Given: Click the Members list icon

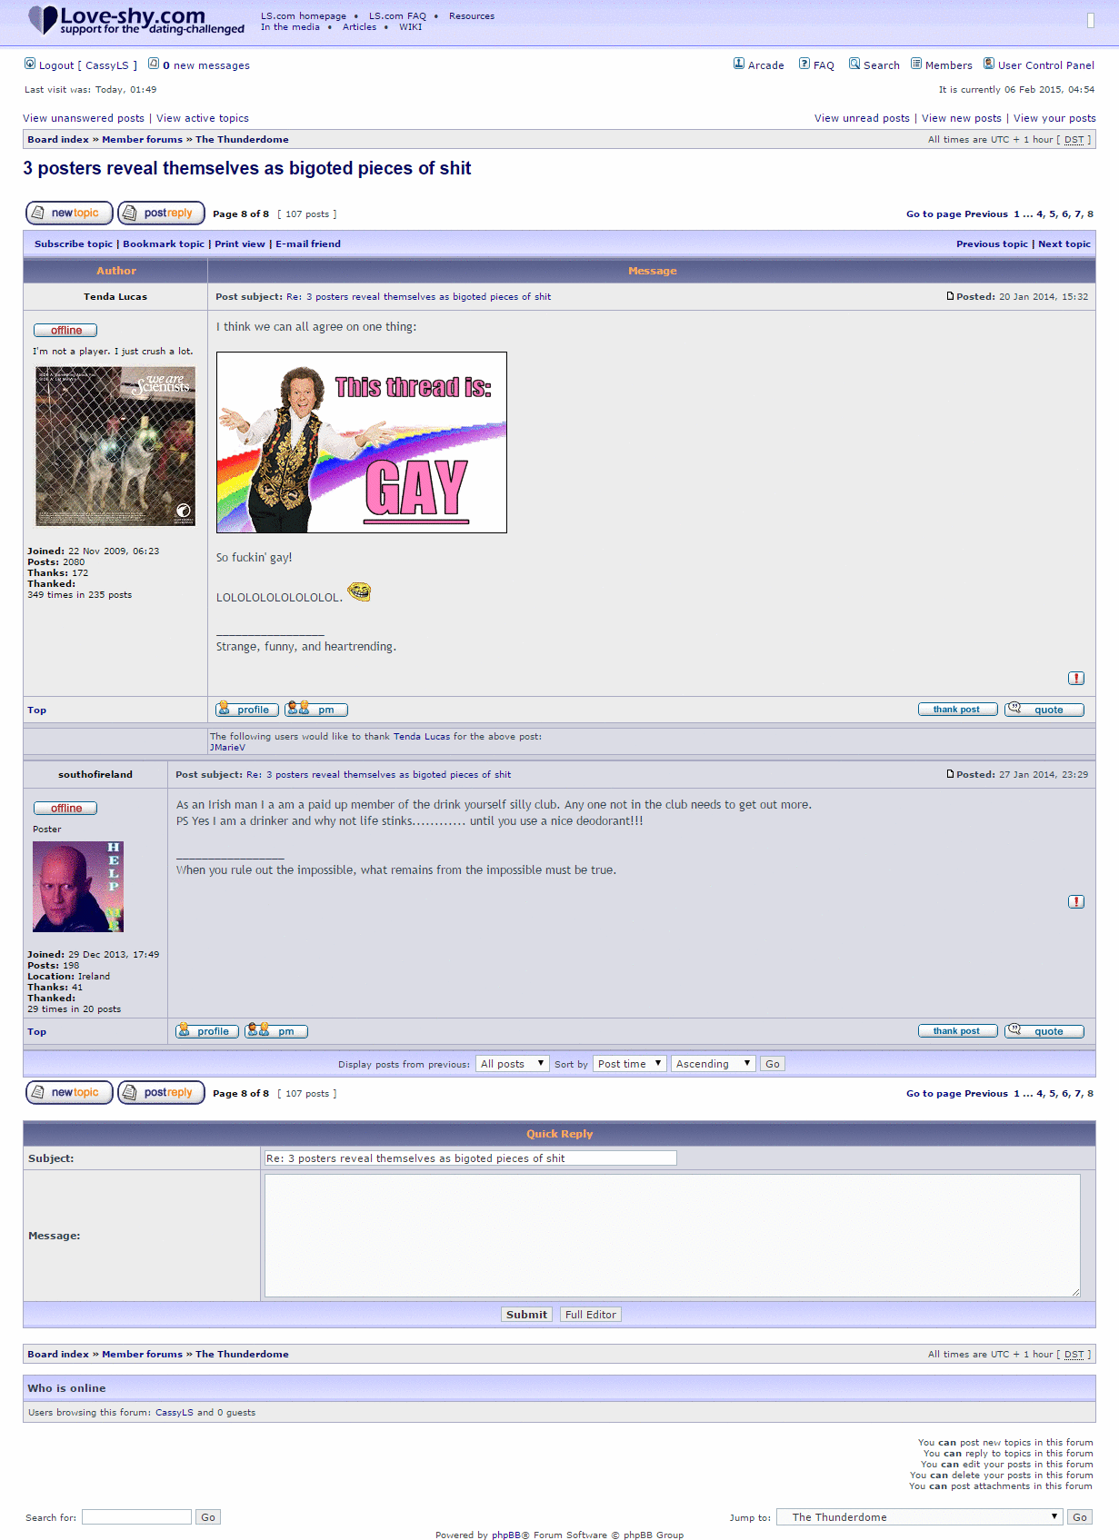Looking at the screenshot, I should click(916, 64).
